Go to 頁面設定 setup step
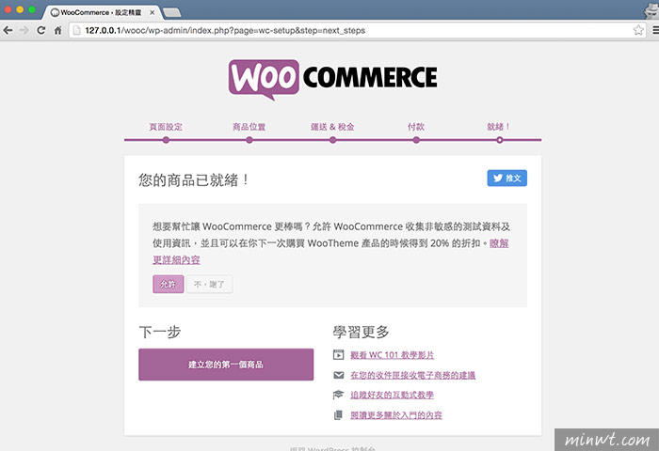 click(x=166, y=127)
